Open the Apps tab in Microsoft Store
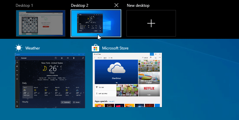The image size is (239, 120). (x=105, y=58)
